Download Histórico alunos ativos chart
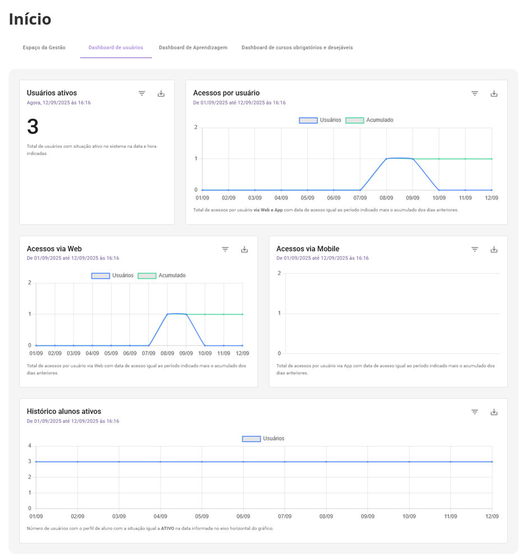The height and width of the screenshot is (559, 523). point(494,412)
